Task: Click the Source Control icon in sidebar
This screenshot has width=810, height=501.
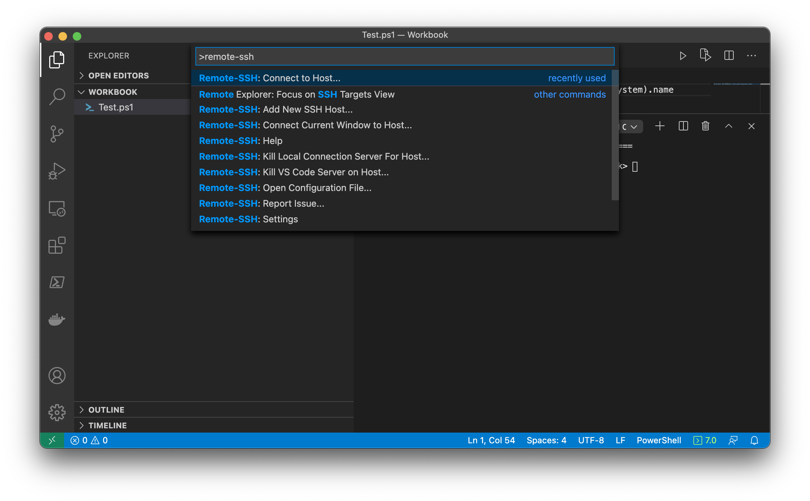Action: pos(57,133)
